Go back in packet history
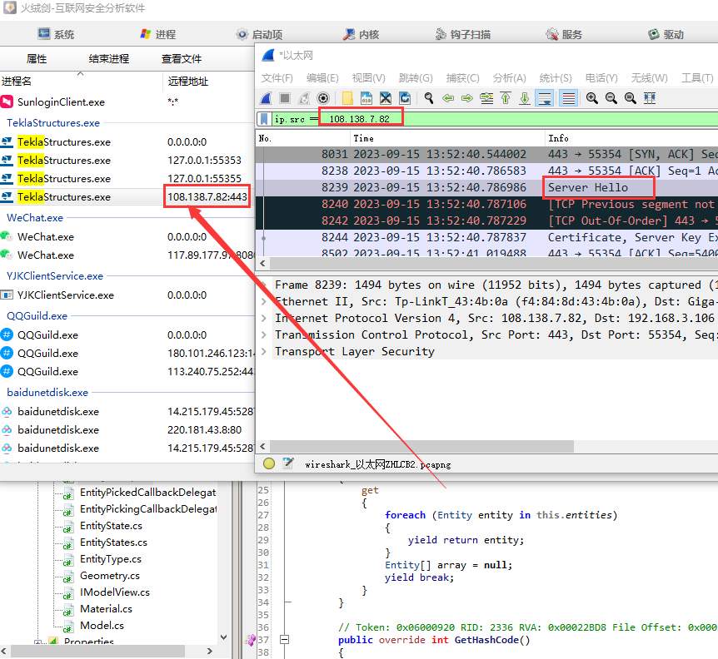This screenshot has width=718, height=659. (x=448, y=98)
